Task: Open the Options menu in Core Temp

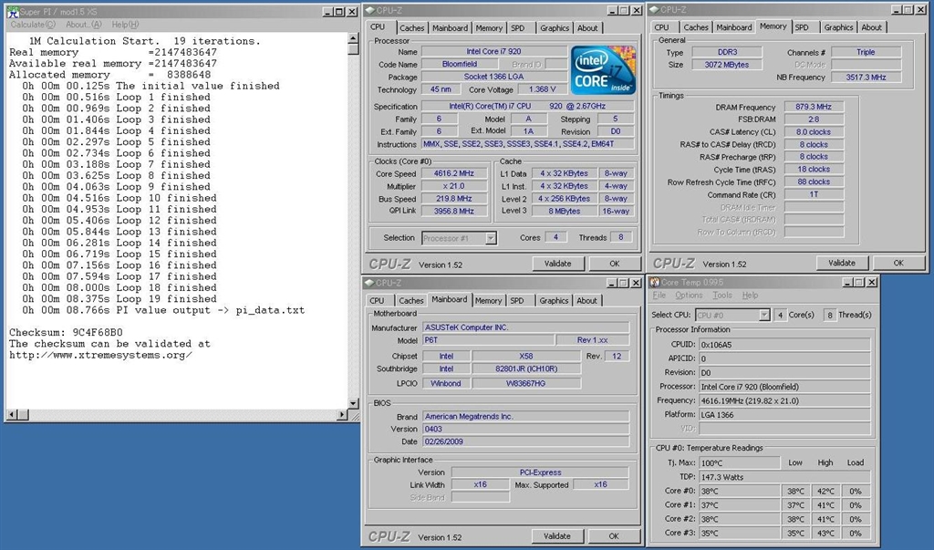Action: (689, 296)
